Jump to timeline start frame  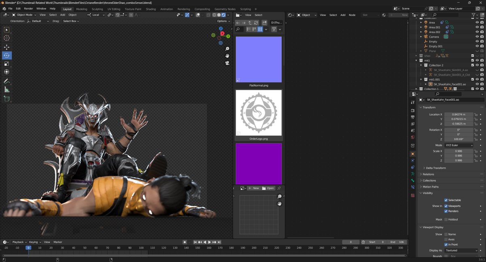(x=195, y=242)
